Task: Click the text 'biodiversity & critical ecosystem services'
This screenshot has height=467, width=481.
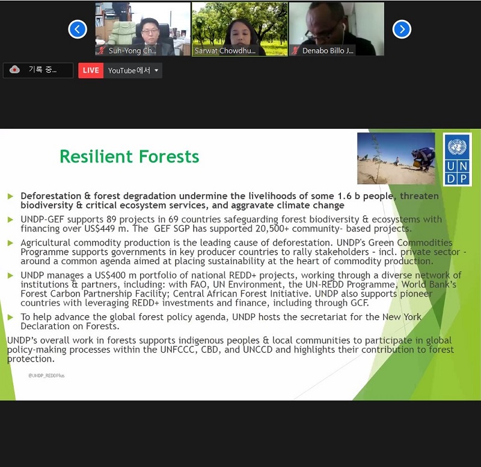Action: pos(114,205)
